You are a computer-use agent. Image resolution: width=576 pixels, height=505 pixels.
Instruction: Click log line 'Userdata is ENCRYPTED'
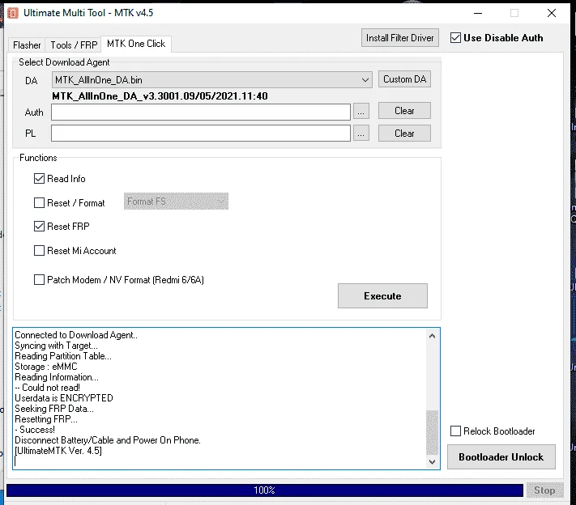[64, 398]
